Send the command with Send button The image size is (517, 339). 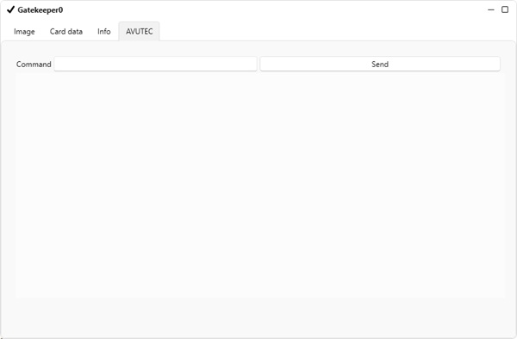click(x=380, y=64)
